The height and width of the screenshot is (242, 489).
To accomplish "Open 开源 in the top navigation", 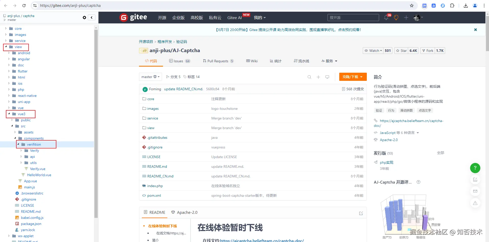I will coord(162,18).
